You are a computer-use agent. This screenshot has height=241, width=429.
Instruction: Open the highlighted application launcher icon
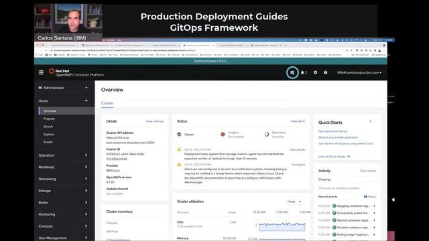(292, 73)
